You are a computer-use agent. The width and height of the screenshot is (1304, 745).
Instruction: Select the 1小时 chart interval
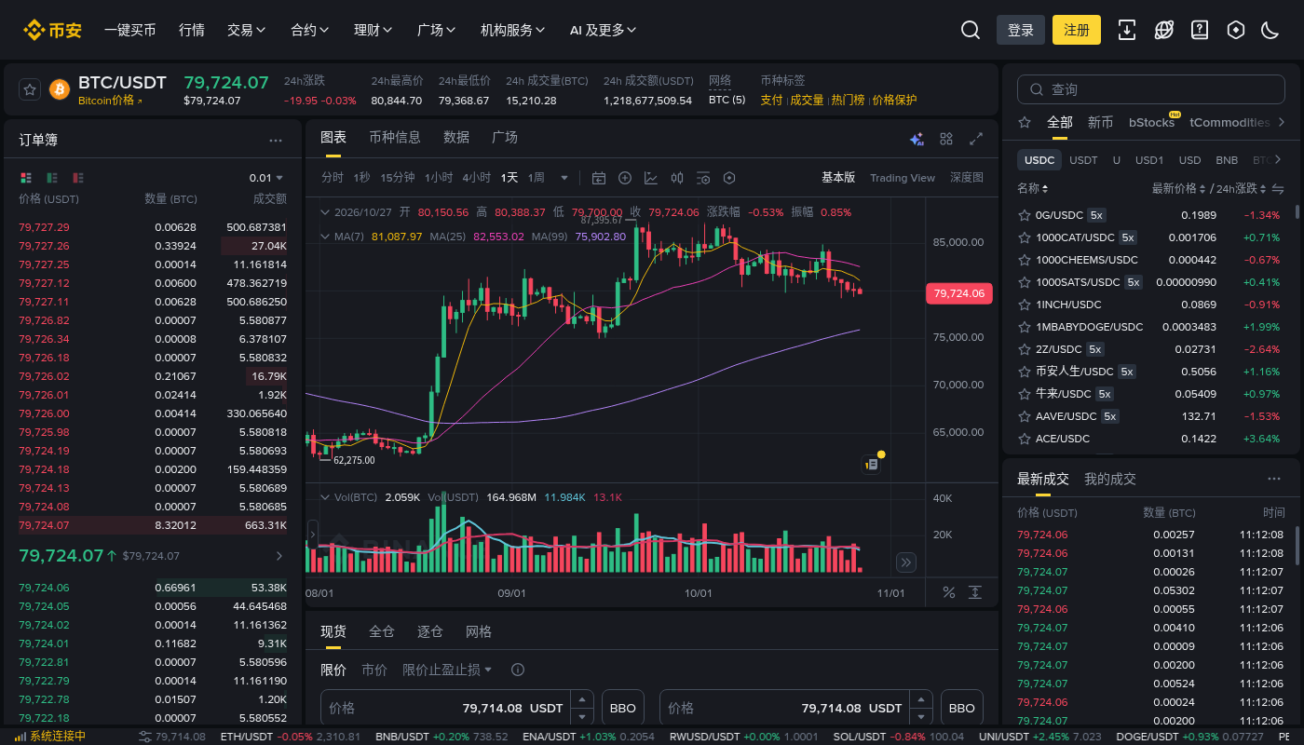439,178
